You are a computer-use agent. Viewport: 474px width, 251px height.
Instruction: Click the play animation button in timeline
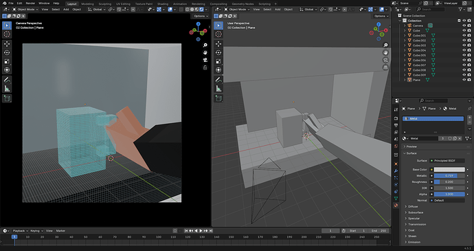click(x=201, y=231)
